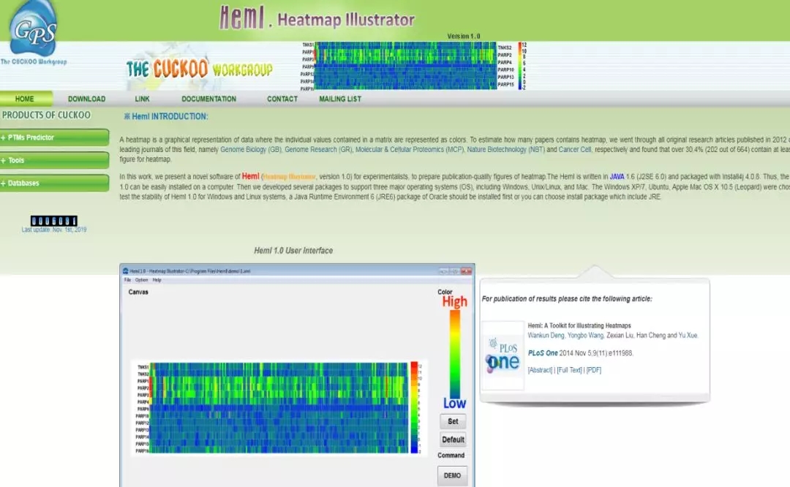Viewport: 790px width, 487px height.
Task: Click the PLoS One journal name text
Action: tap(543, 353)
